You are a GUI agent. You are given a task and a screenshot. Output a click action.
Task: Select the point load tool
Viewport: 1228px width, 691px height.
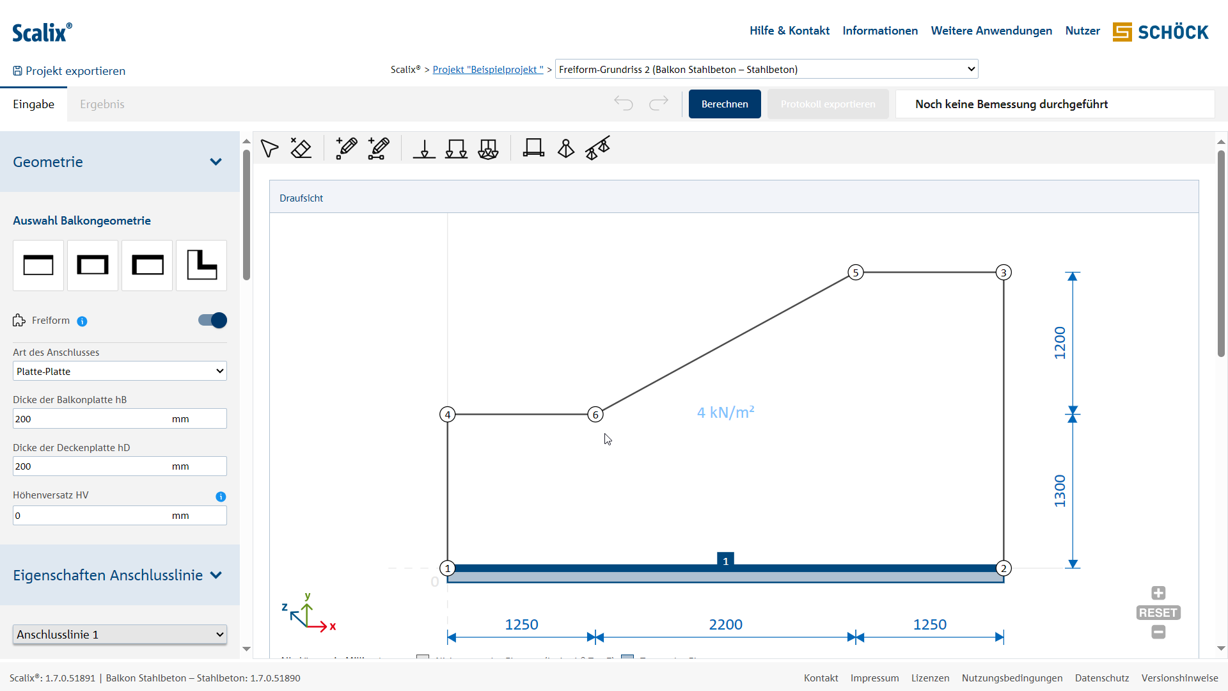pos(424,149)
